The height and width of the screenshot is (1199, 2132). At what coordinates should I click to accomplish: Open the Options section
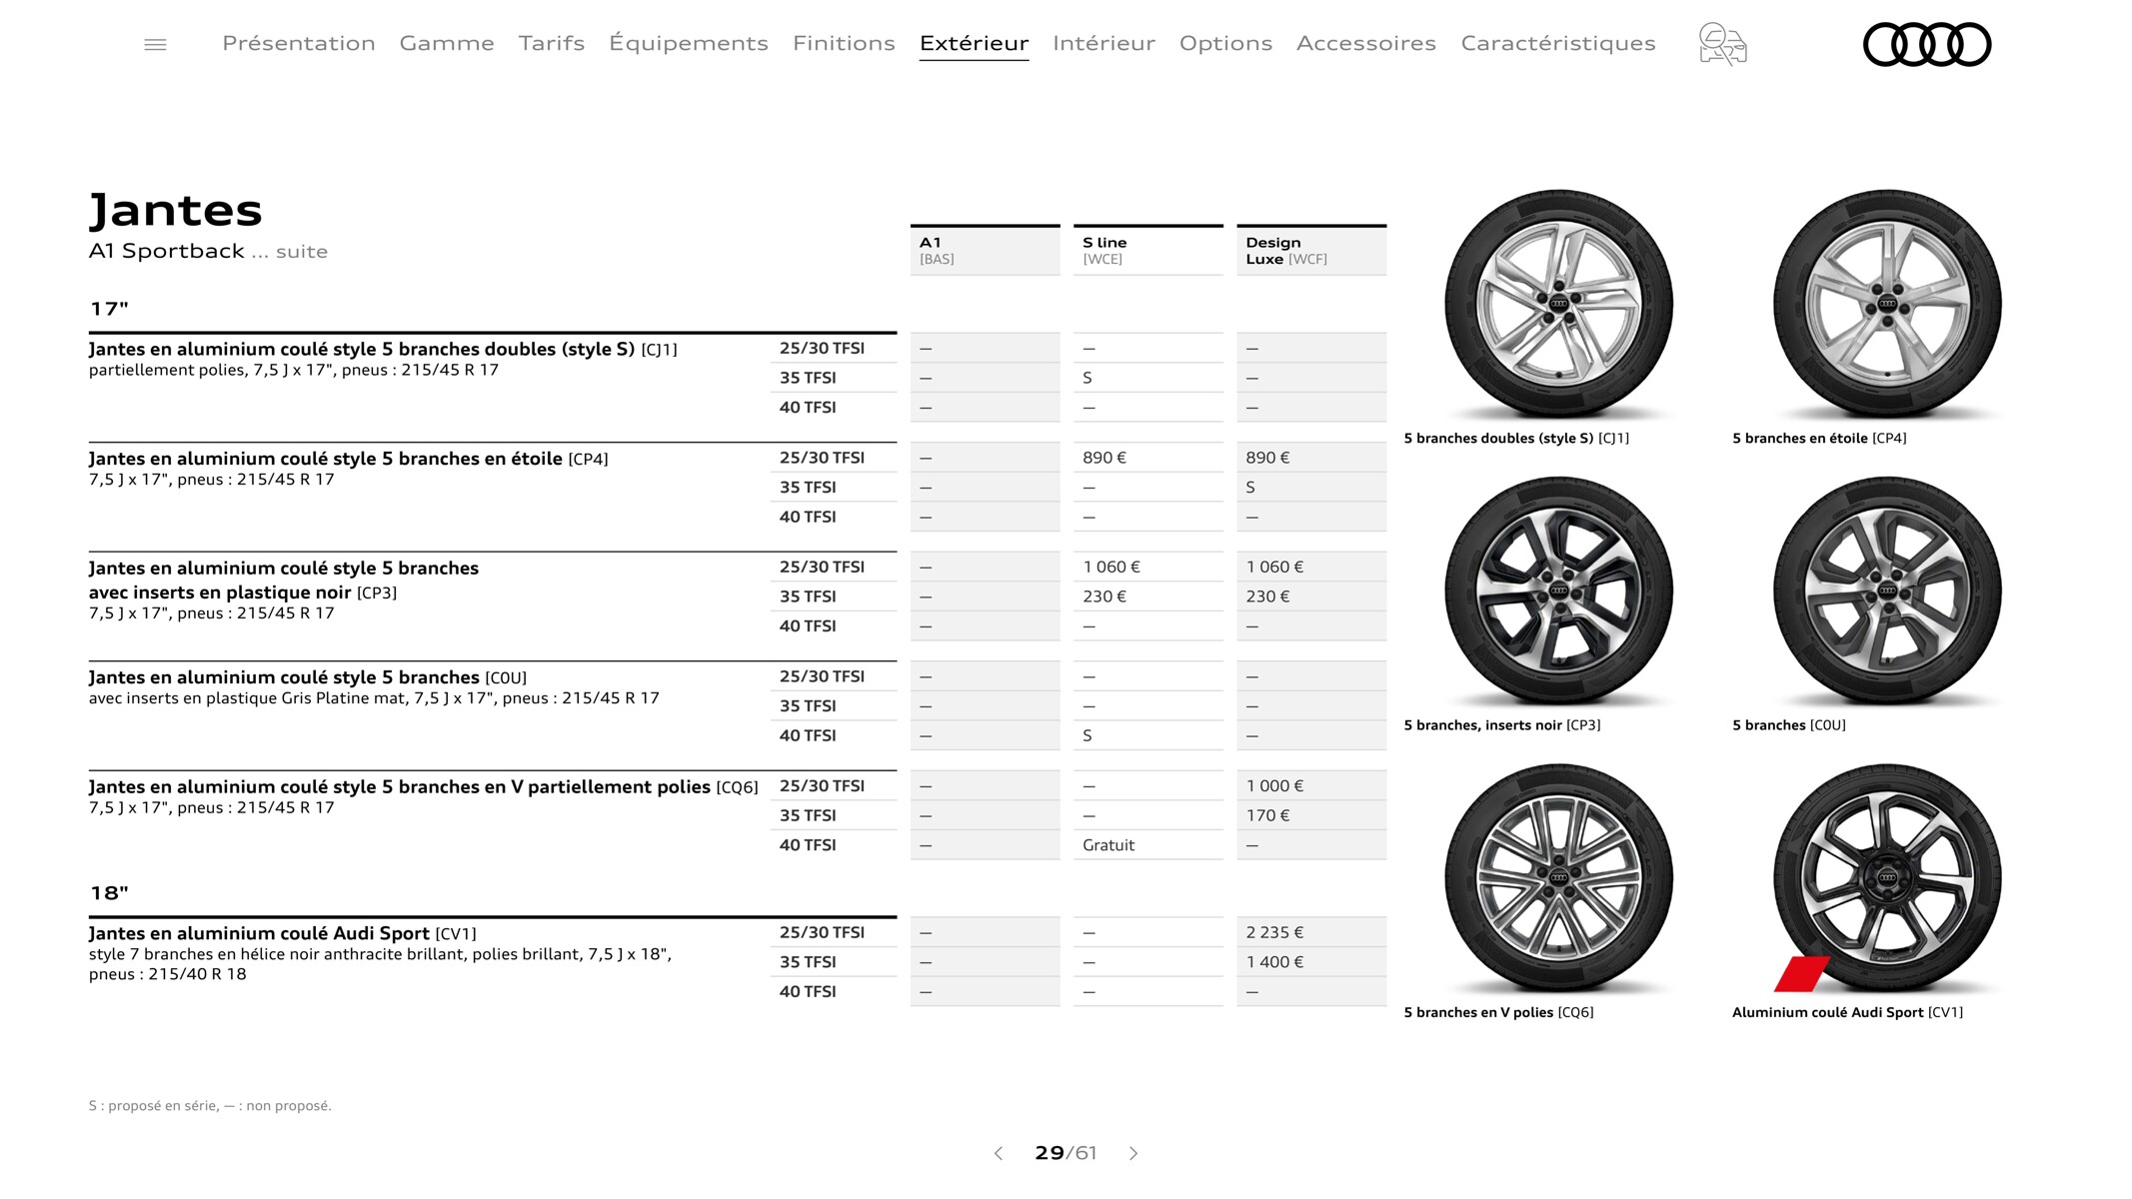1225,43
